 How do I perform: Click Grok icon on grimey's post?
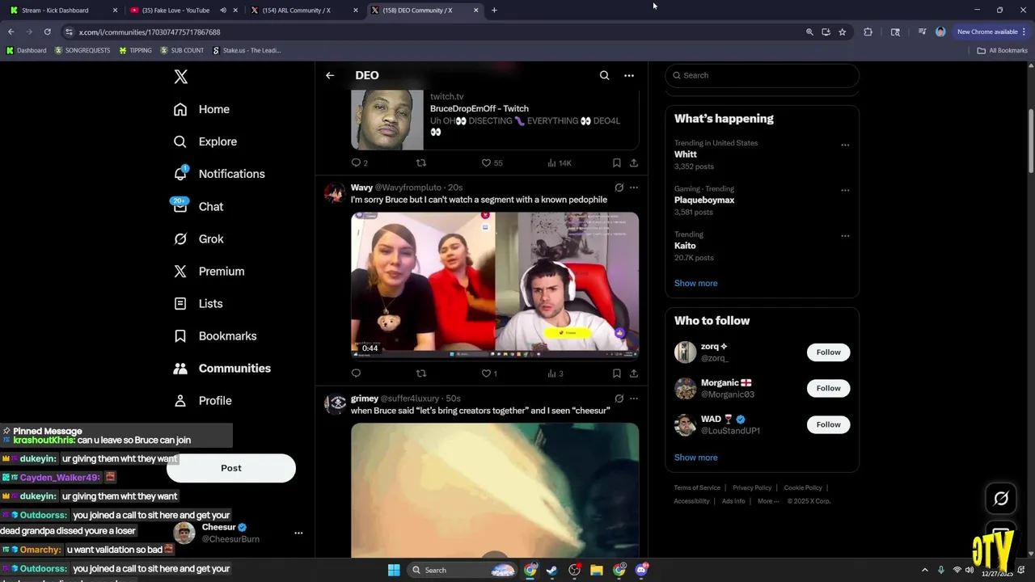click(619, 399)
